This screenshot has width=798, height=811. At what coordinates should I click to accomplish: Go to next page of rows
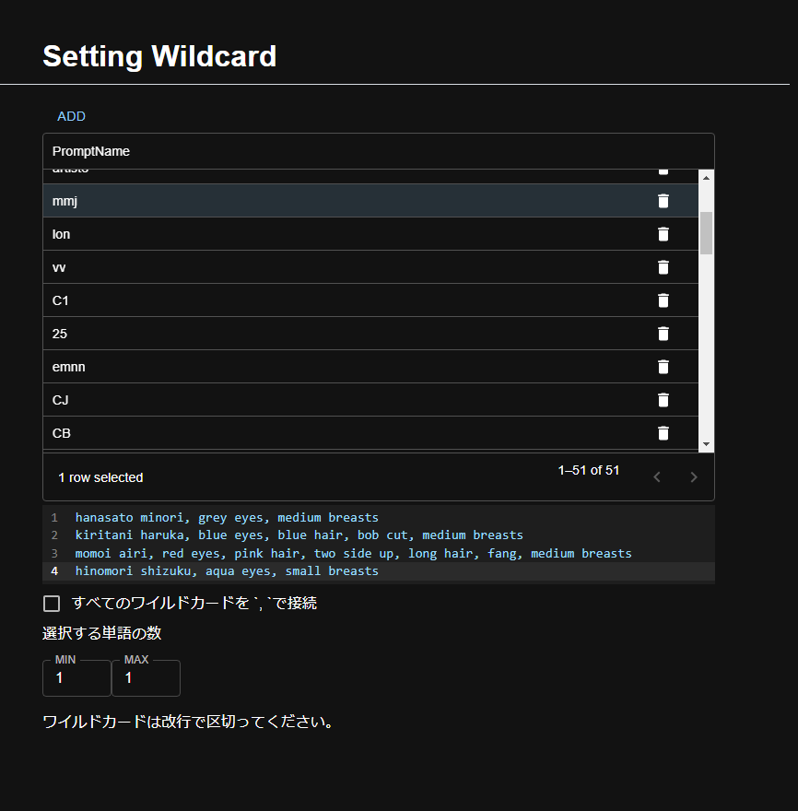click(694, 477)
